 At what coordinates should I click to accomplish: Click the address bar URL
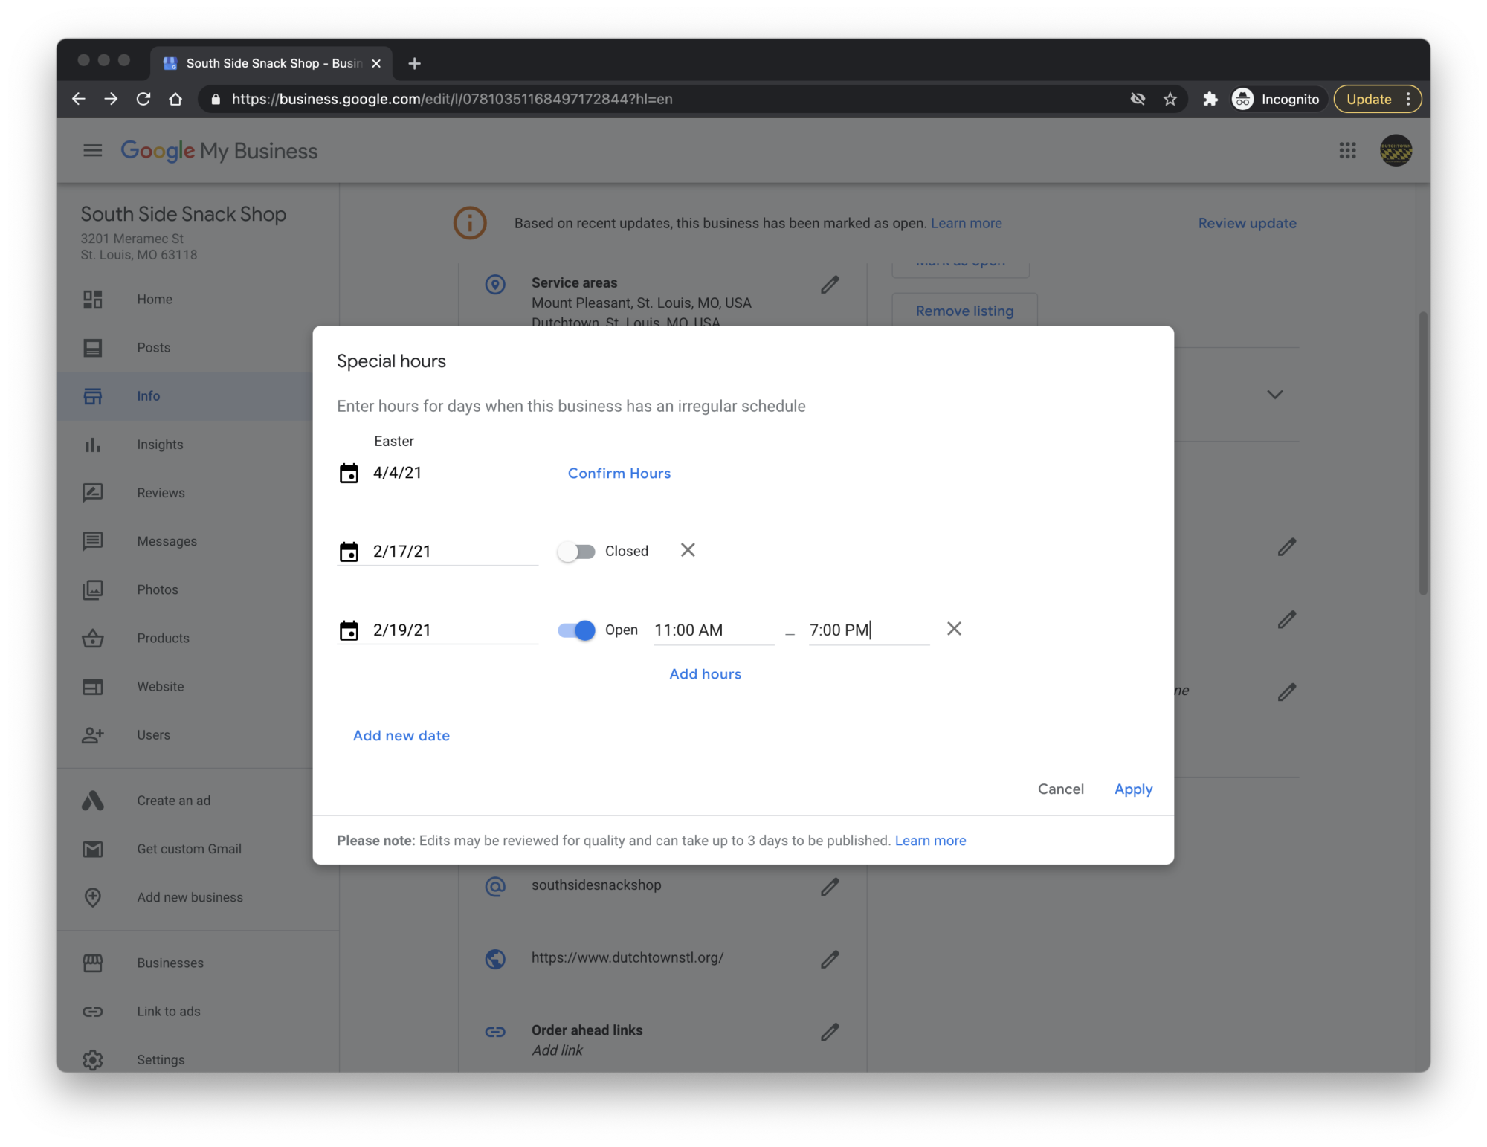[451, 99]
